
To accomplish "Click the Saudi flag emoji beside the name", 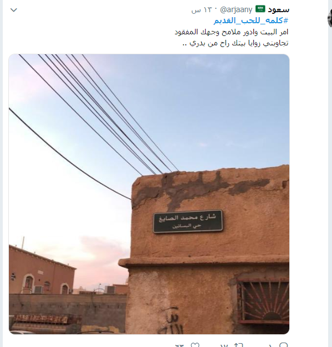I will pyautogui.click(x=260, y=9).
